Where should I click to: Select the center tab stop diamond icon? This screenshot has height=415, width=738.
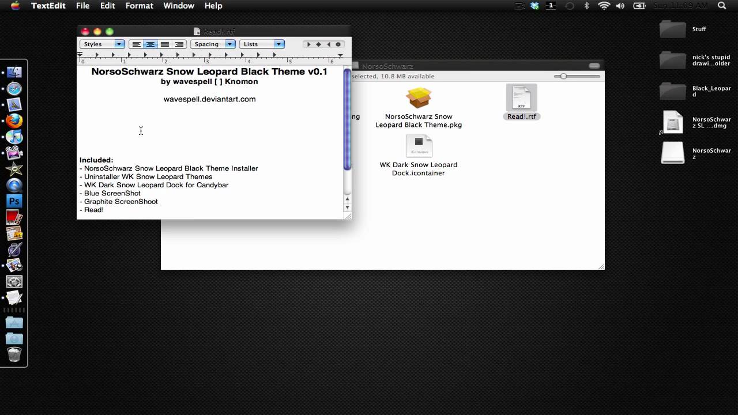click(318, 44)
